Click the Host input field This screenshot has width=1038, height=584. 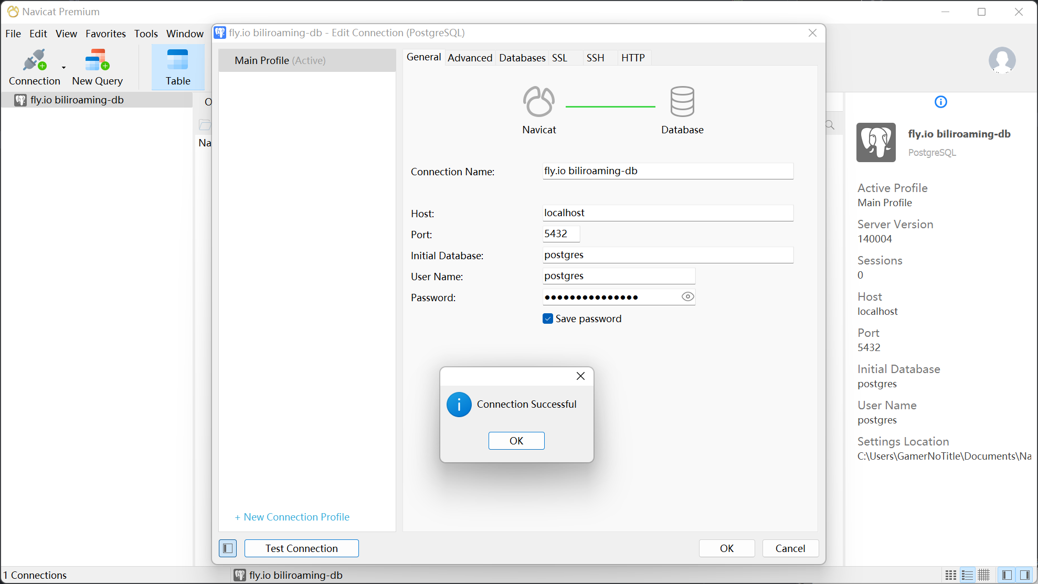[668, 213]
